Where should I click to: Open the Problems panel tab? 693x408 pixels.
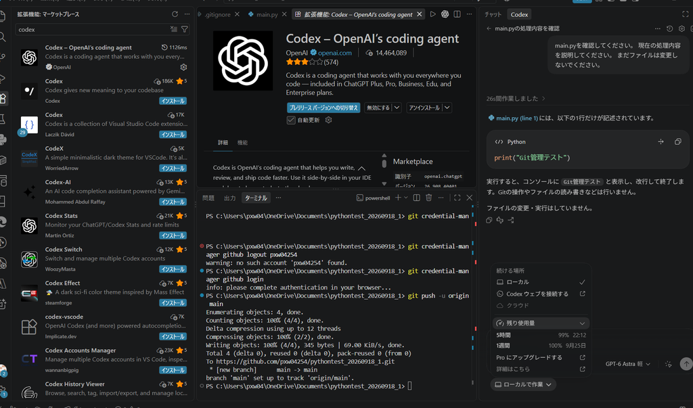click(208, 198)
